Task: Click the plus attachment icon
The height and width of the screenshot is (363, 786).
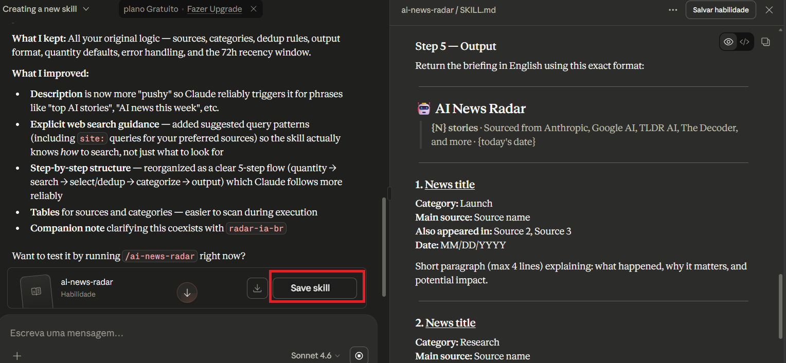Action: click(x=17, y=356)
